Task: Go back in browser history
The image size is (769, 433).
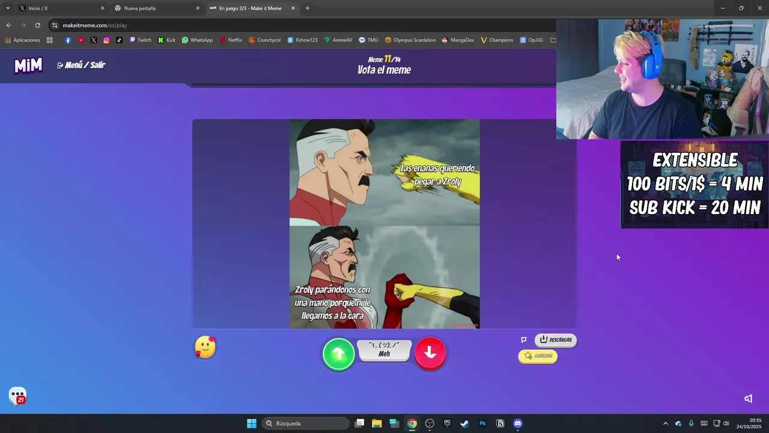Action: [8, 25]
